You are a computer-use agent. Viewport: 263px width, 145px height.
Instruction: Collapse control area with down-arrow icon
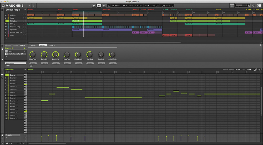coord(2,59)
